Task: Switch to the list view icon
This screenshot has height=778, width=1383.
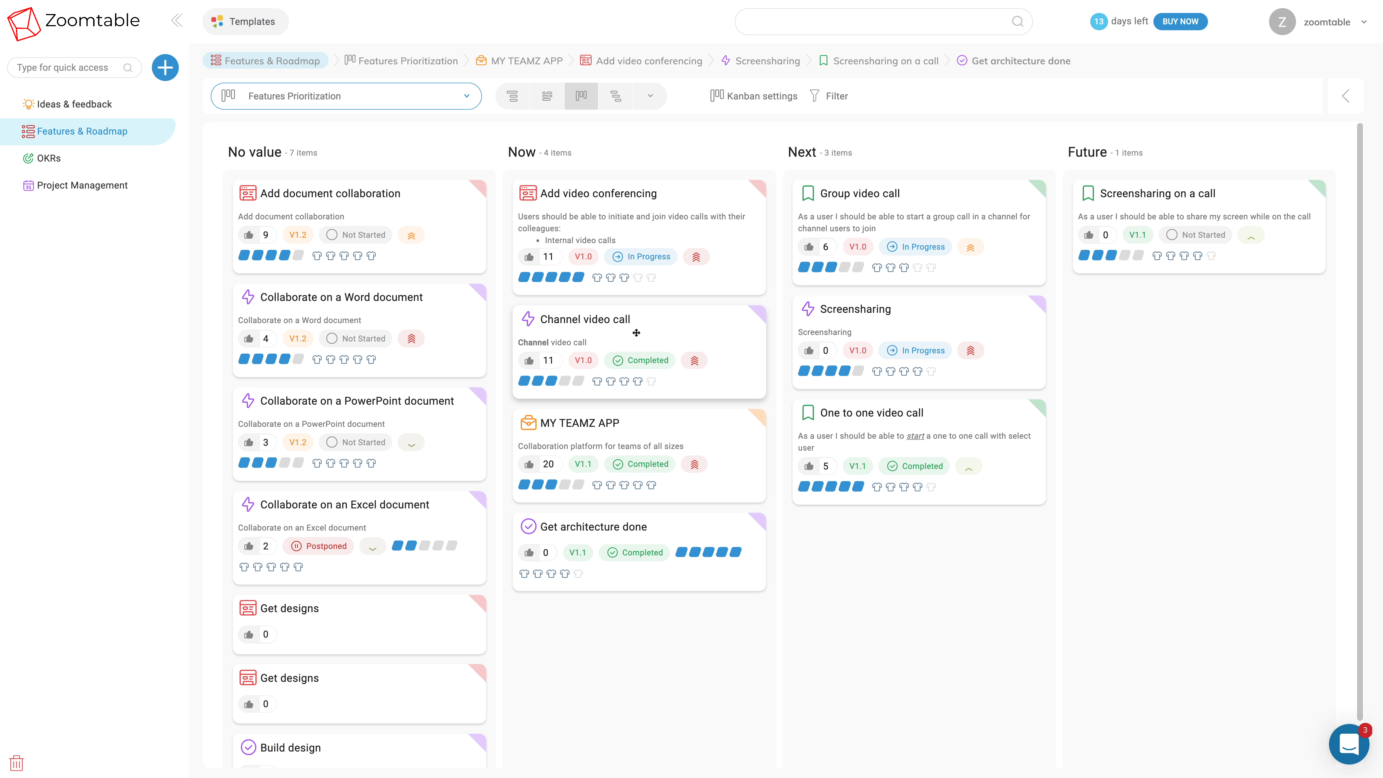Action: click(x=513, y=96)
